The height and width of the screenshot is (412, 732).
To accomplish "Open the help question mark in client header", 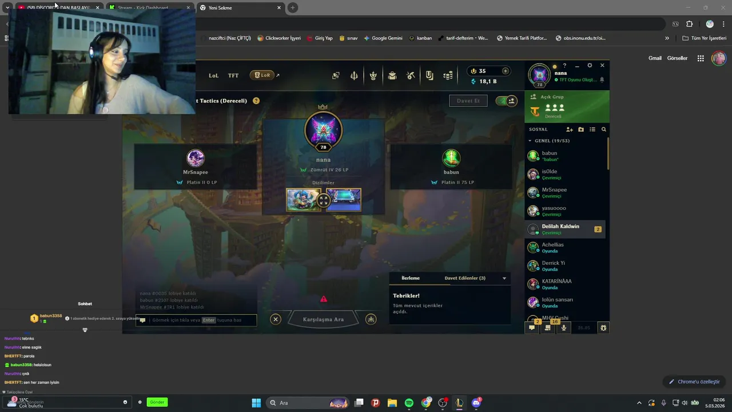I will click(x=564, y=66).
